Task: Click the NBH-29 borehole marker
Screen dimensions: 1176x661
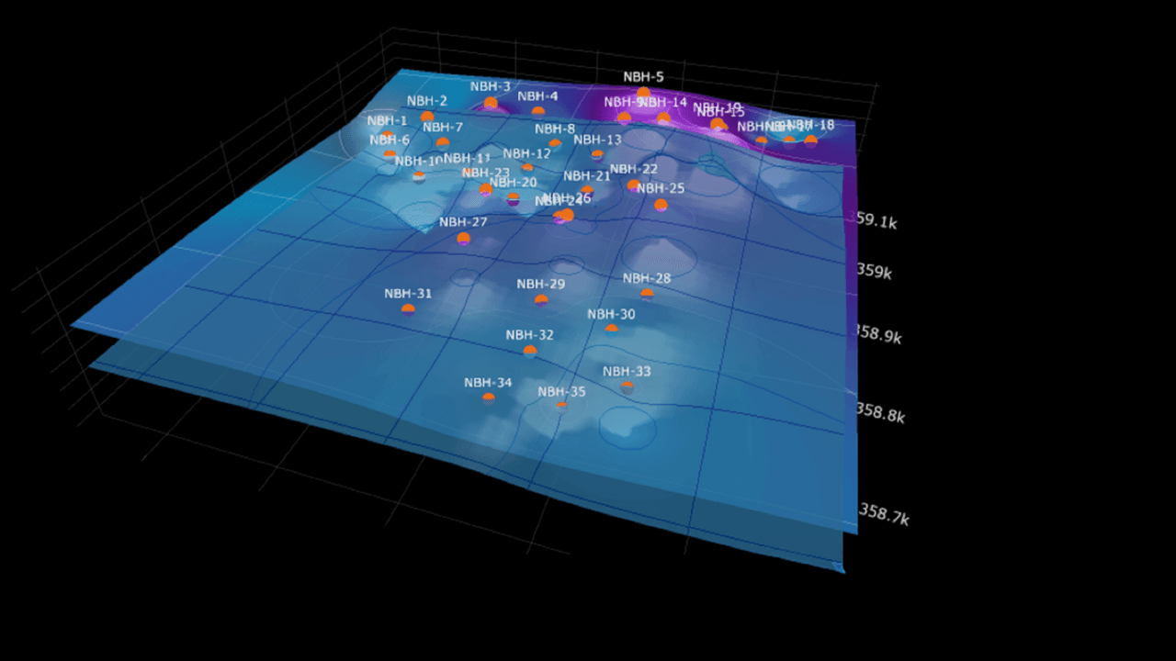Action: 541,300
